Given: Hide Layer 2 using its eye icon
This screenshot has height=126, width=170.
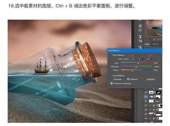Looking at the screenshot, I should [x=146, y=101].
